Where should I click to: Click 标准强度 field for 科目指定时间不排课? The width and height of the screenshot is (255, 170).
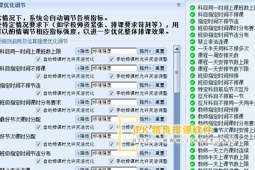114,68
